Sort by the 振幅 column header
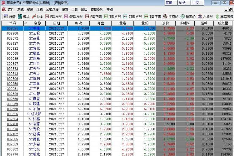This screenshot has width=234, height=156. point(204,23)
